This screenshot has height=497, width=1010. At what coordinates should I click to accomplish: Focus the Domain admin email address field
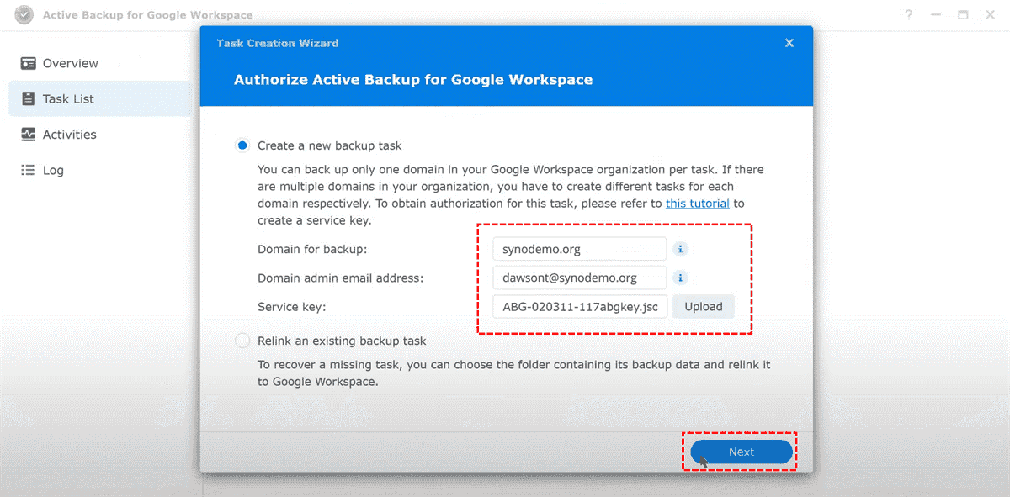coord(580,278)
